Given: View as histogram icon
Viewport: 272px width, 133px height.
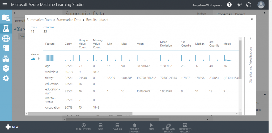Looking at the screenshot, I should pyautogui.click(x=33, y=59).
